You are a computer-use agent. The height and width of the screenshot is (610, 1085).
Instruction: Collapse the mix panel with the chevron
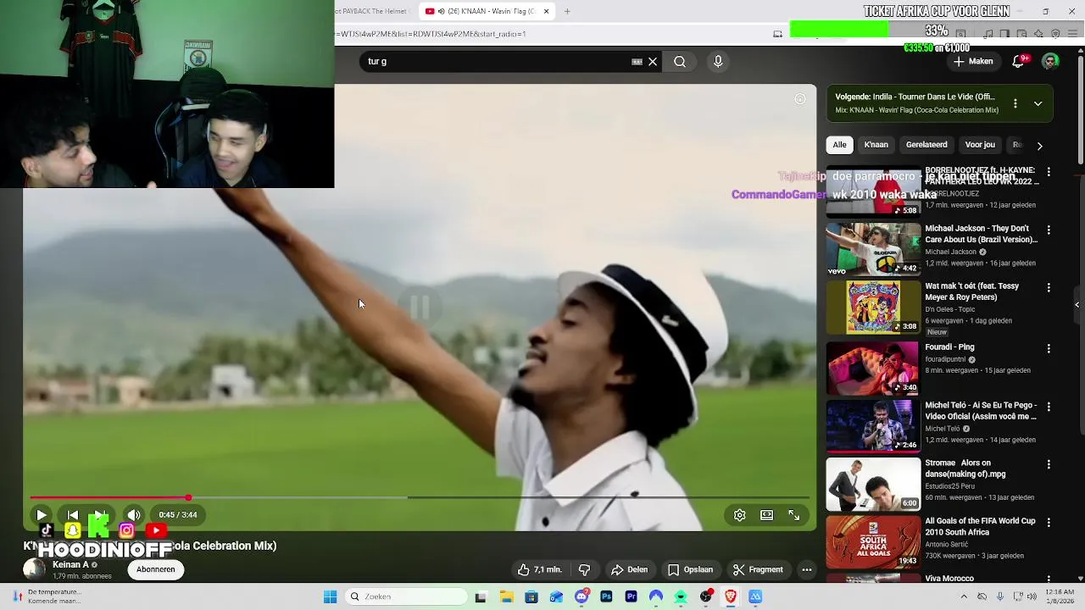pos(1038,103)
